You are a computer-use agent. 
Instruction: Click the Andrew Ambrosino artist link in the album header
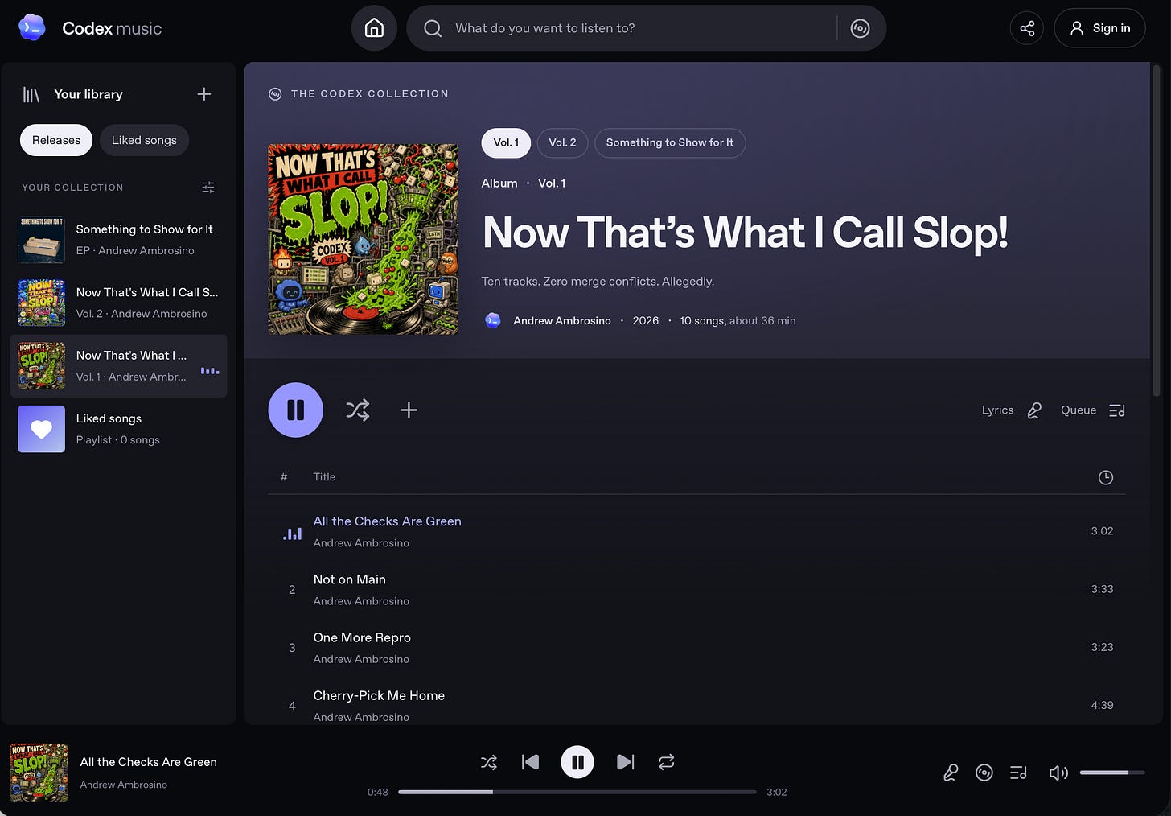pos(561,320)
